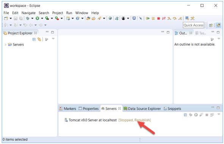Switch to the Data Source Explorer tab
Viewport: 224px width, 144px height.
pos(142,109)
